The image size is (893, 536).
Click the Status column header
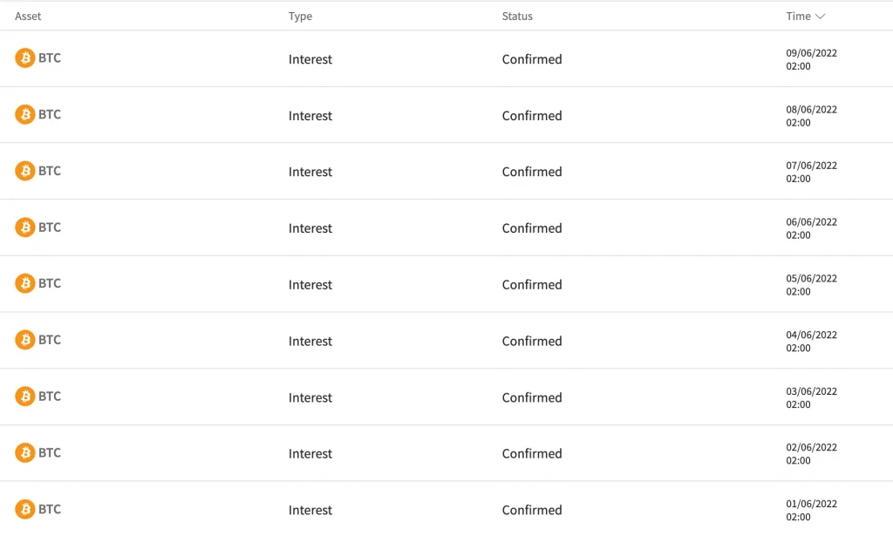click(517, 17)
